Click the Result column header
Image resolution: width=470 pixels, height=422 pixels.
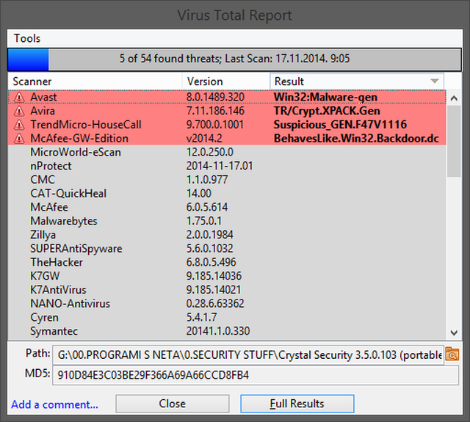357,81
